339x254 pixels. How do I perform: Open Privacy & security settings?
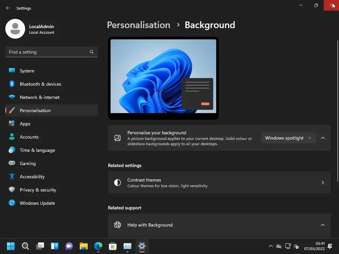tap(51, 190)
